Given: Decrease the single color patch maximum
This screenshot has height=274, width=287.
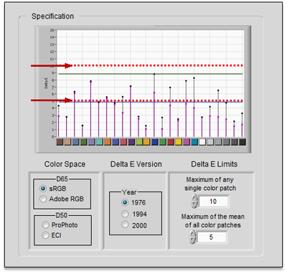Looking at the screenshot, I should coord(194,204).
